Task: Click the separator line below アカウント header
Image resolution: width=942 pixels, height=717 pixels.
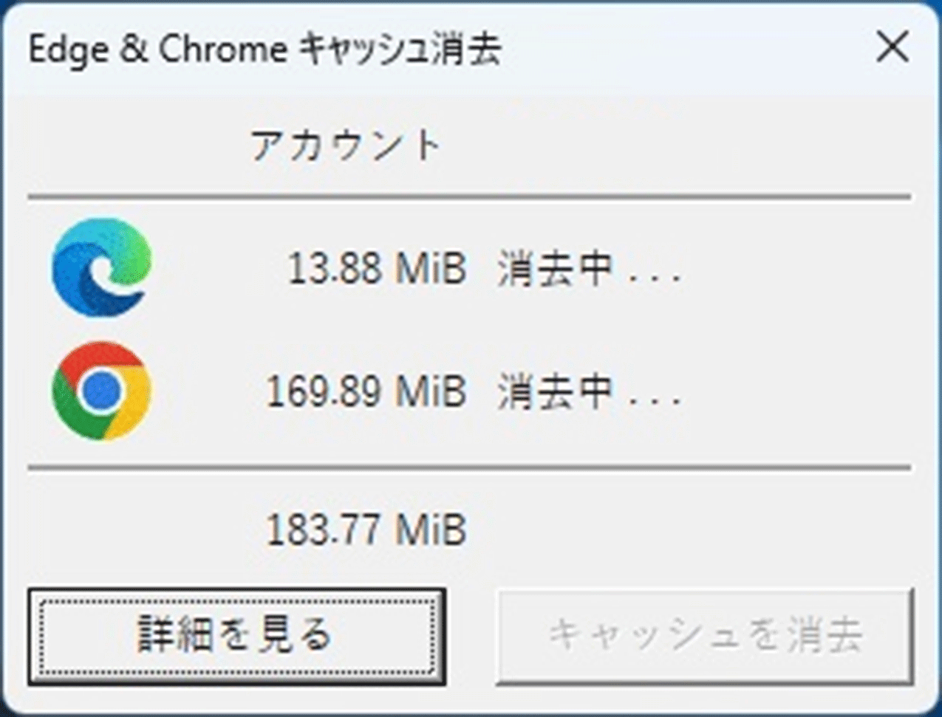Action: [x=469, y=198]
